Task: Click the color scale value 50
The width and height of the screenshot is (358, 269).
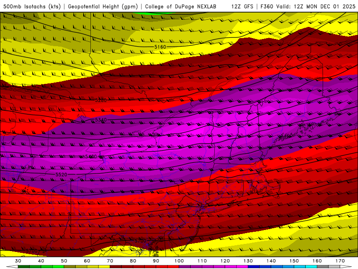Action: pos(64,261)
